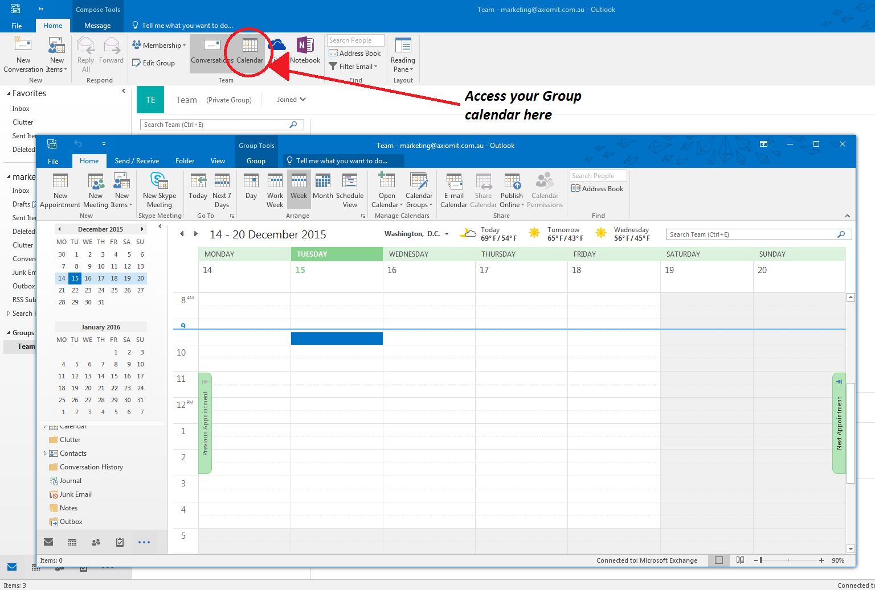Open the Group tab under Group Tools

point(256,161)
